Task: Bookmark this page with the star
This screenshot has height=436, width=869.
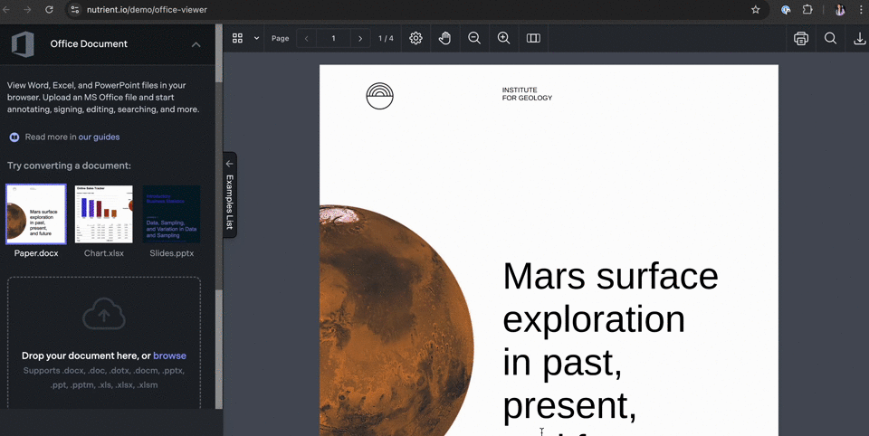Action: (x=755, y=9)
